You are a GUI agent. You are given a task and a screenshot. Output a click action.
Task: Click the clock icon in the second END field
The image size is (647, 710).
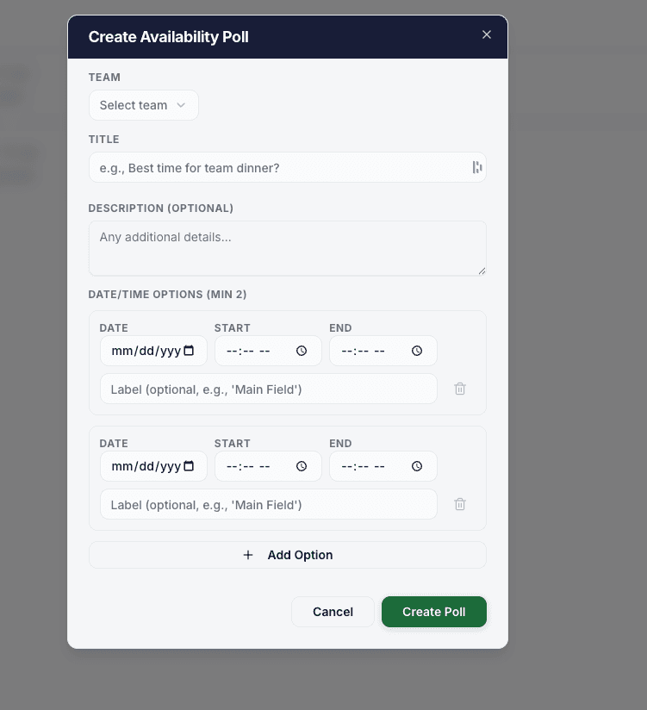pyautogui.click(x=416, y=466)
